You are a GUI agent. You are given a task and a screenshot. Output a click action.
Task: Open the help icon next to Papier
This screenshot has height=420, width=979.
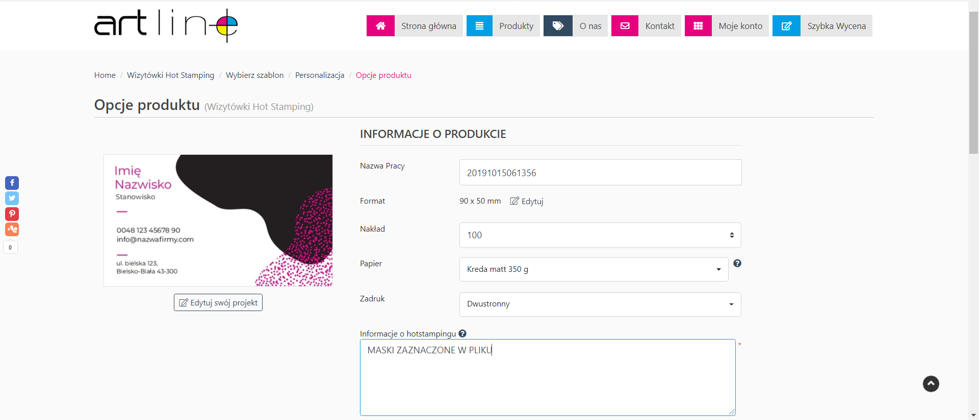(737, 263)
